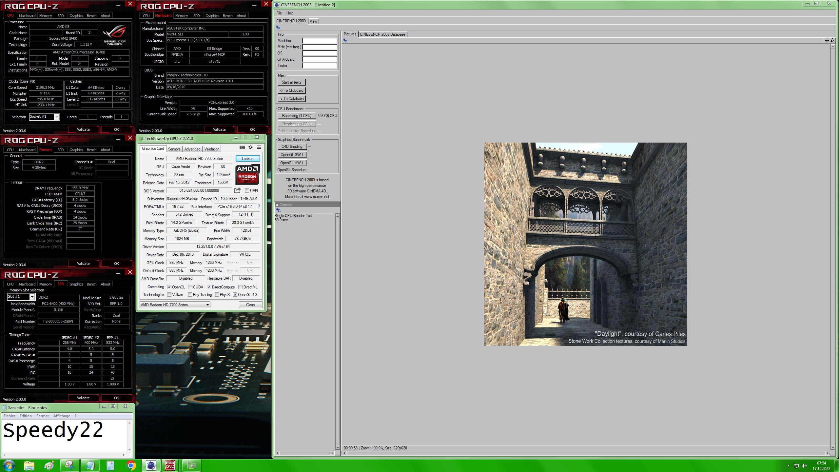Toggle the DirectCompute checkbox
The height and width of the screenshot is (472, 839).
209,287
